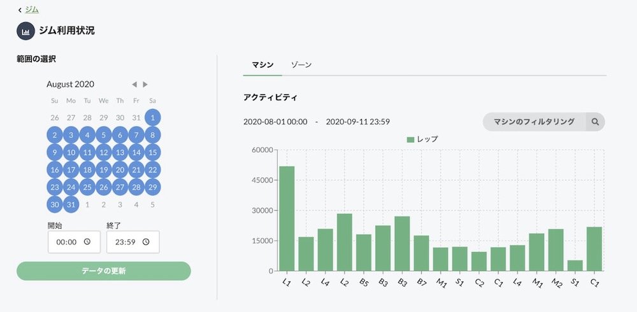Click the end time 23:59 input
The height and width of the screenshot is (312, 637).
click(133, 242)
